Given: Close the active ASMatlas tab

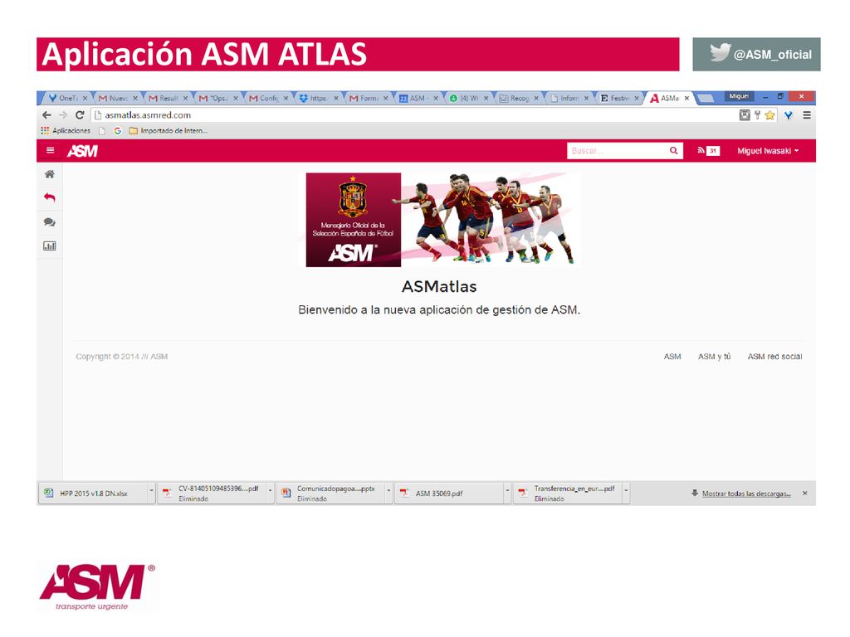Looking at the screenshot, I should [686, 98].
